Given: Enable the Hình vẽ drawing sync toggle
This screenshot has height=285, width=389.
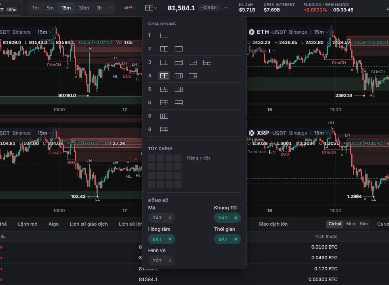Looking at the screenshot, I should tap(162, 260).
